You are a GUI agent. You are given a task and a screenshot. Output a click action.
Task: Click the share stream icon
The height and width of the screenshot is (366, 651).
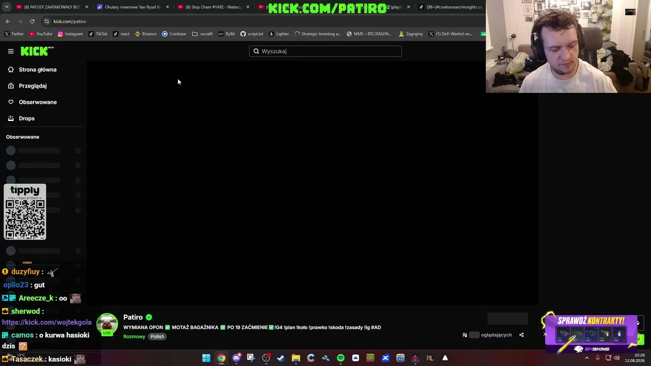coord(521,335)
